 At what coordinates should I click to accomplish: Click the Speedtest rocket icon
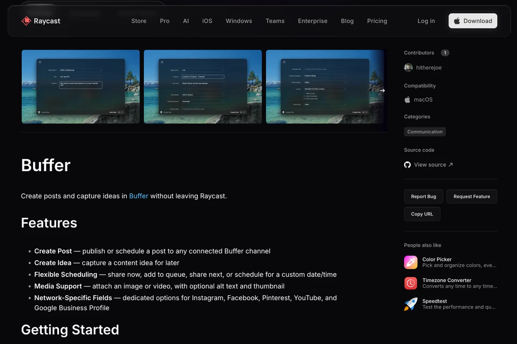411,304
